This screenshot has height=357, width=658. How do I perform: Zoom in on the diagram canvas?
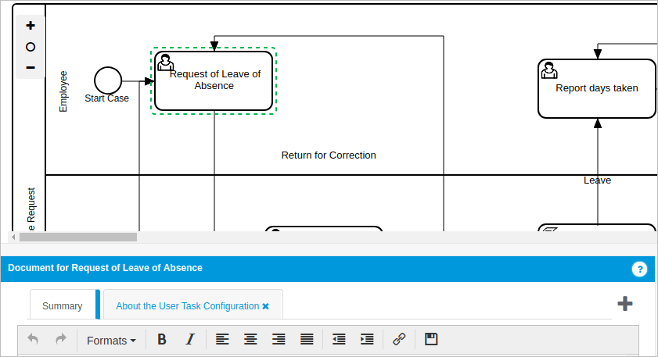click(31, 26)
